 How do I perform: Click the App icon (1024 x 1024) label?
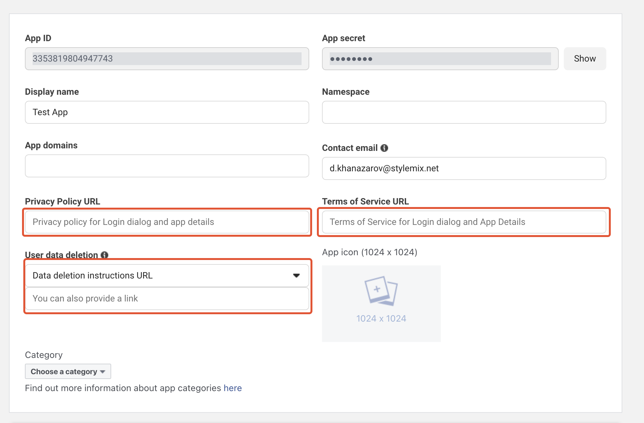click(x=370, y=252)
